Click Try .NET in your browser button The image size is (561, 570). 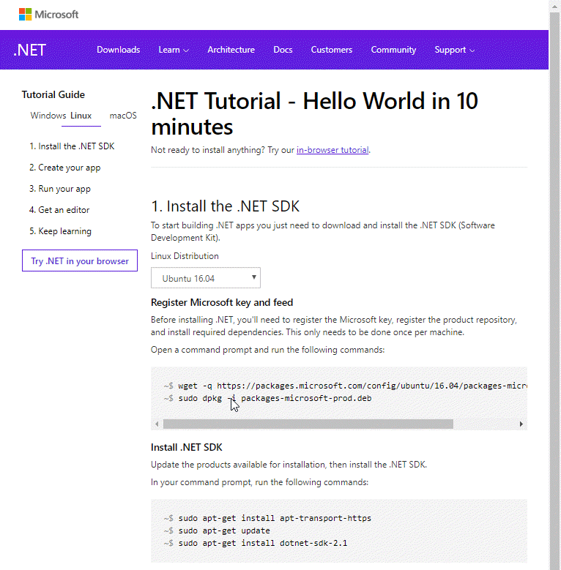coord(80,261)
